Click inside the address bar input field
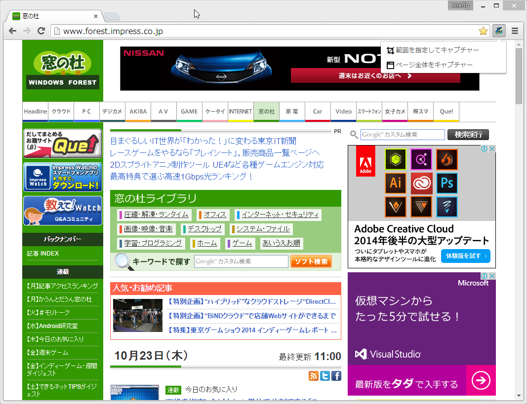The width and height of the screenshot is (527, 404). [198, 30]
